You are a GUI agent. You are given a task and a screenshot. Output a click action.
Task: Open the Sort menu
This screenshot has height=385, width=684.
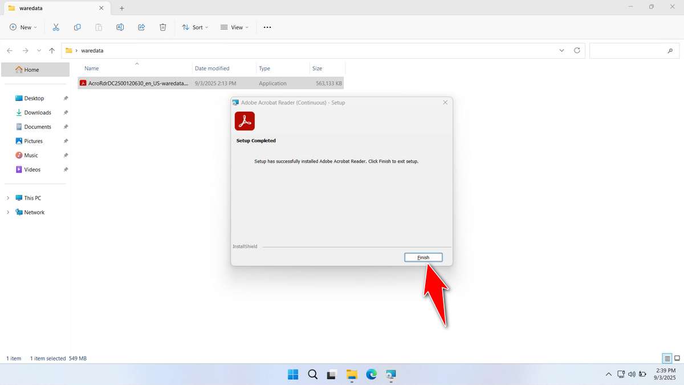pyautogui.click(x=195, y=27)
